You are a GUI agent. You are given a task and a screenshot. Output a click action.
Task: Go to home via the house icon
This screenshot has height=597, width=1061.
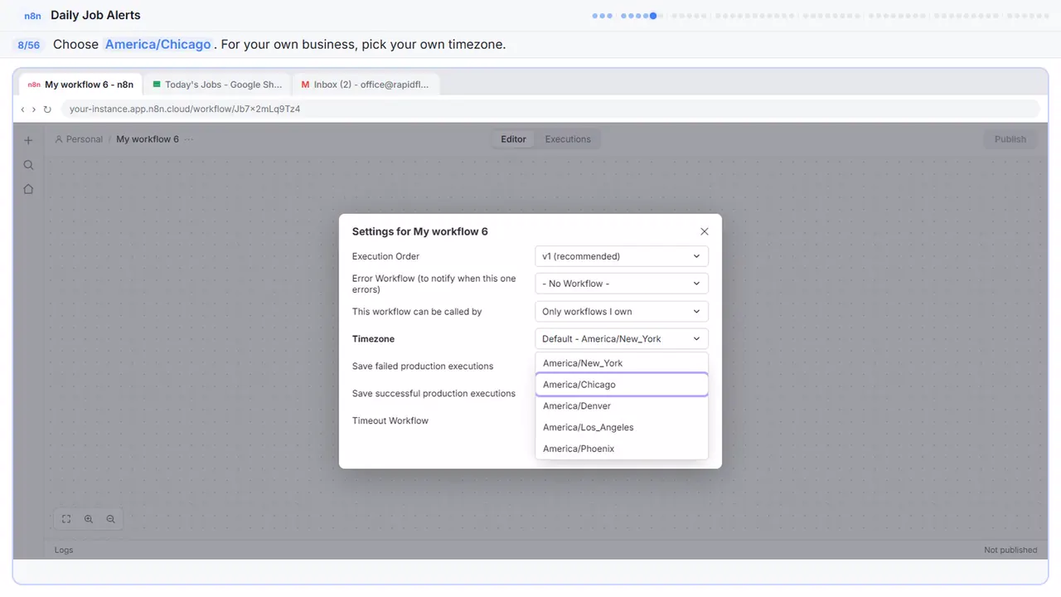pyautogui.click(x=28, y=189)
